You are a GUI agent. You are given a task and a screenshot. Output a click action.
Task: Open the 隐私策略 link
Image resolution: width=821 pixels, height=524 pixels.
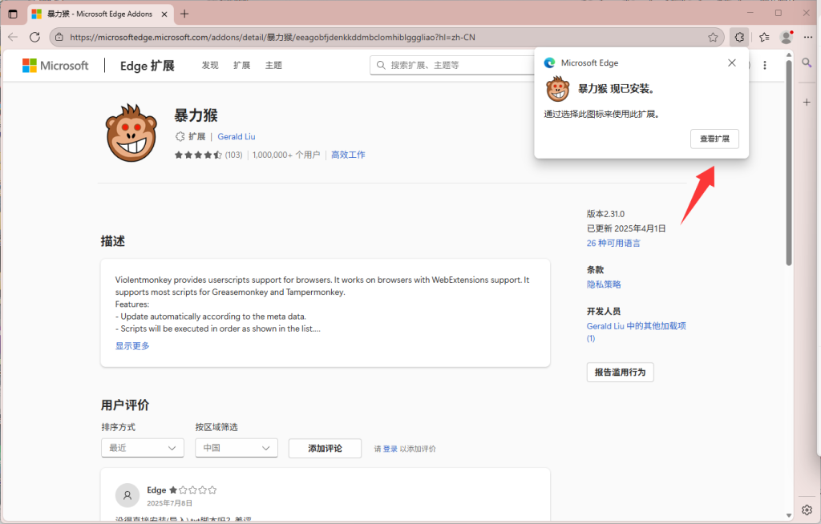[x=603, y=284]
